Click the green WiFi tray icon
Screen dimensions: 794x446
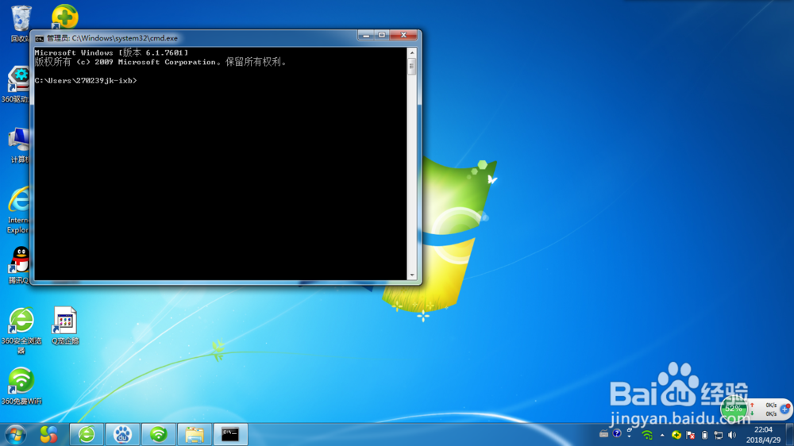coord(647,435)
